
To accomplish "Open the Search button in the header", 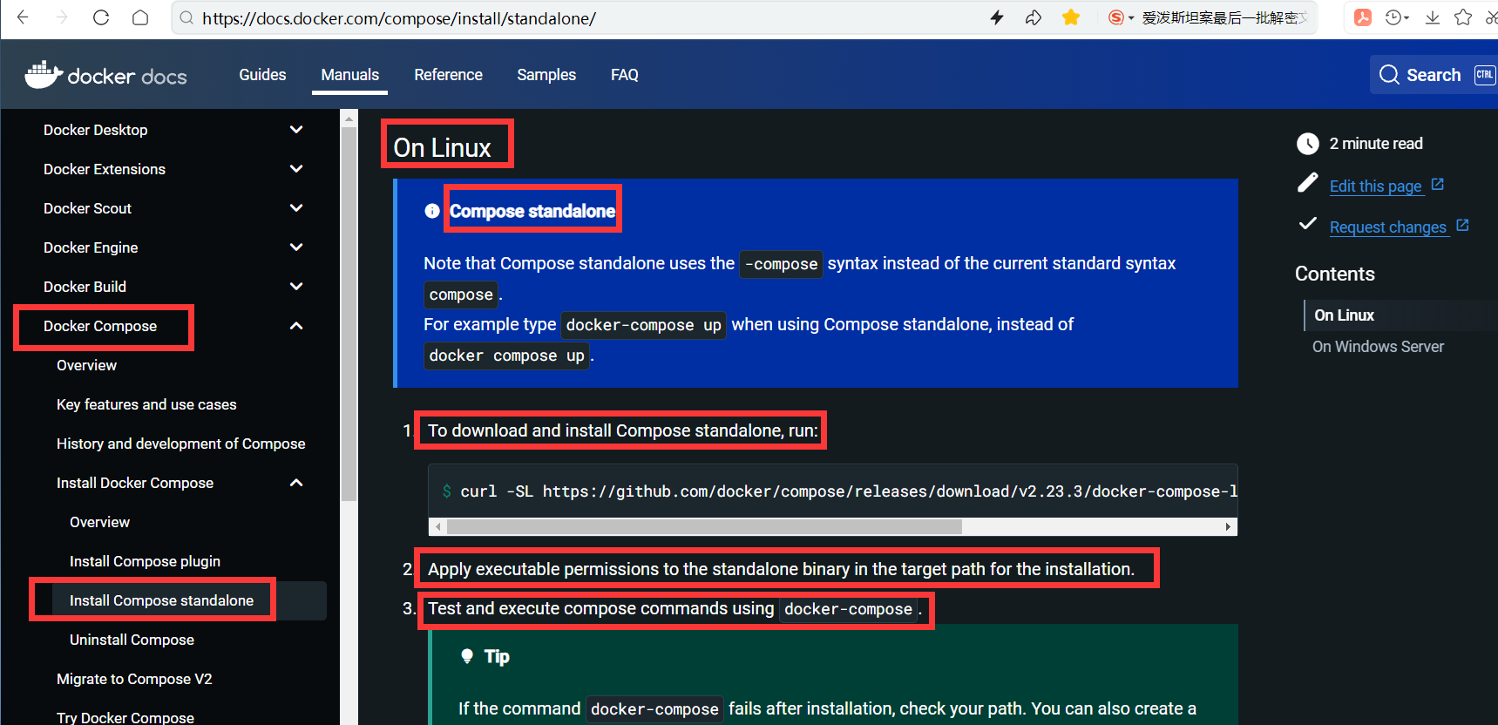I will tap(1434, 75).
